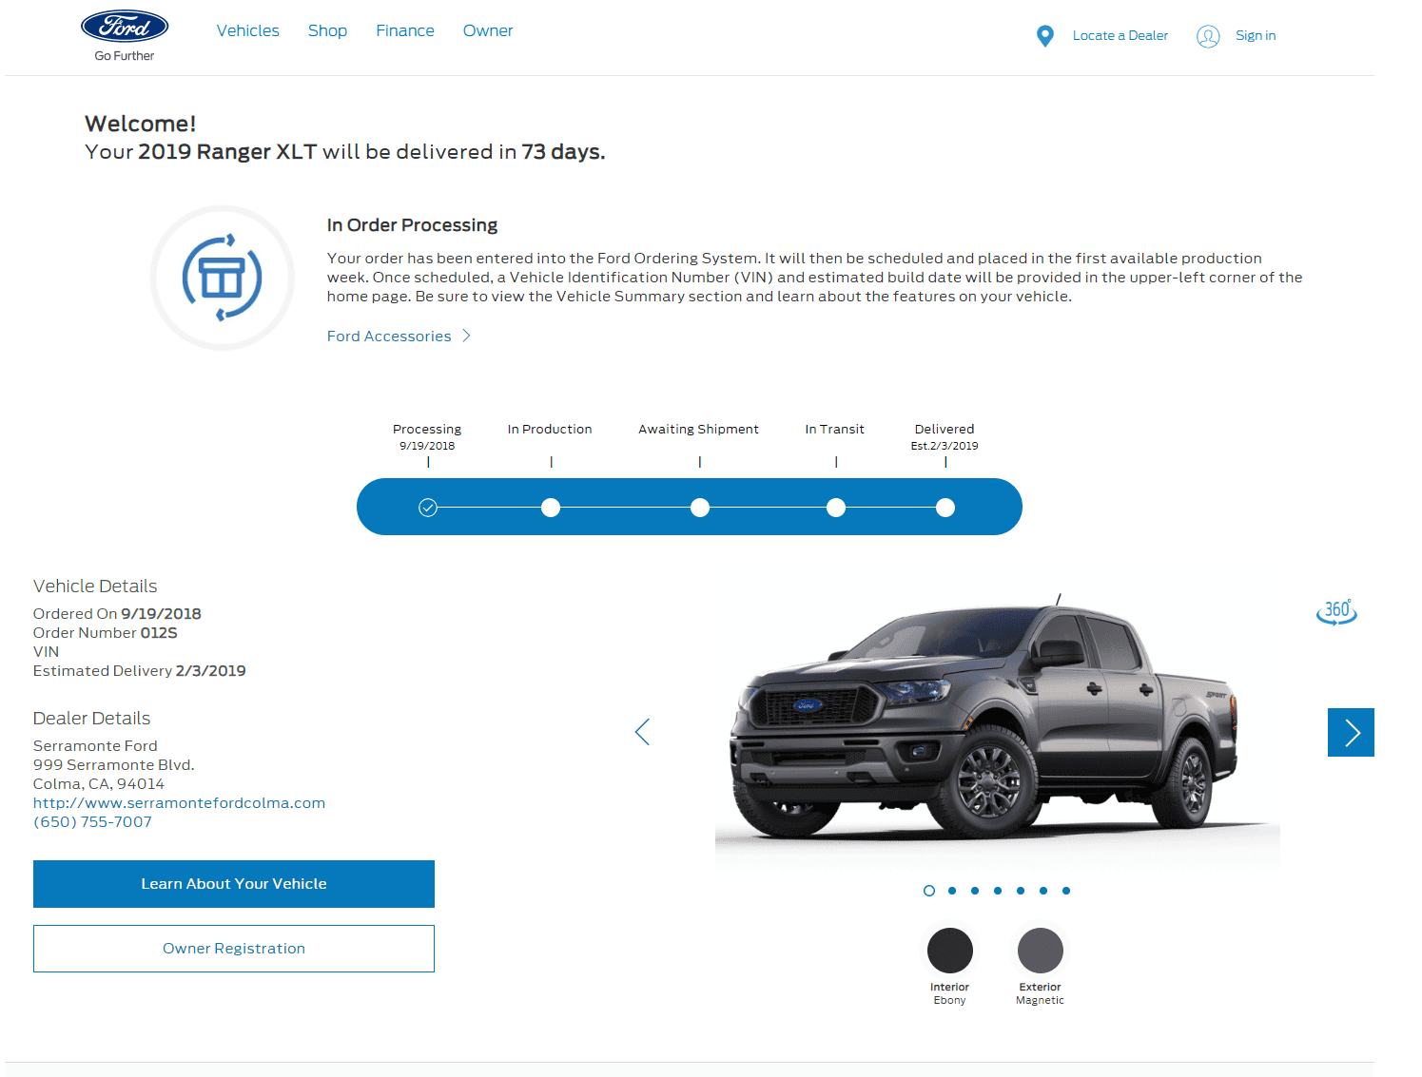Click the order processing circular icon

223,278
